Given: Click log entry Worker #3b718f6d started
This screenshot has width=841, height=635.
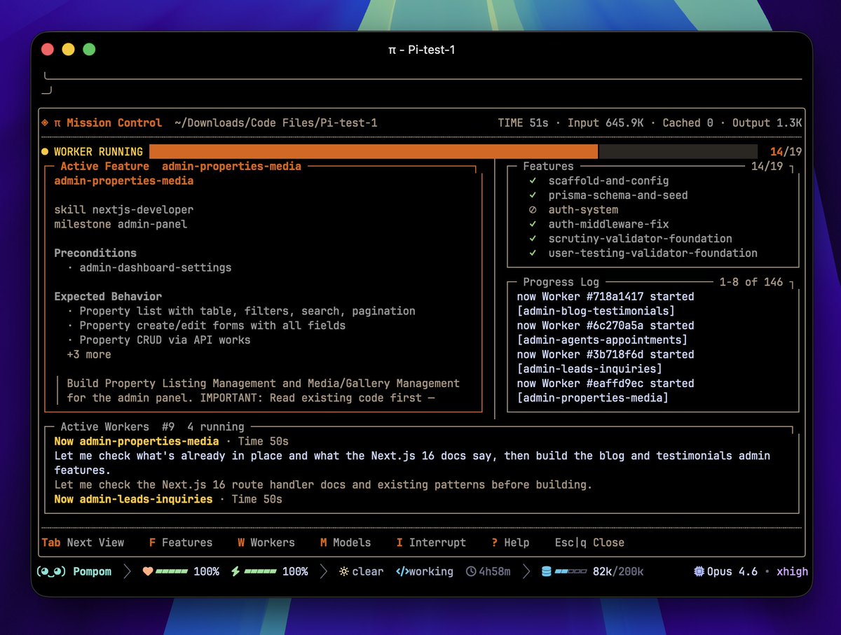Looking at the screenshot, I should point(606,354).
